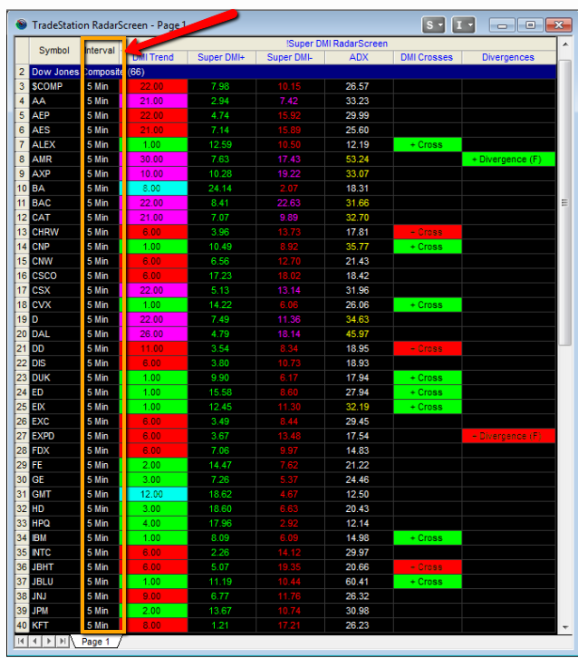The width and height of the screenshot is (578, 658).
Task: Go to first page tab arrow
Action: point(21,641)
